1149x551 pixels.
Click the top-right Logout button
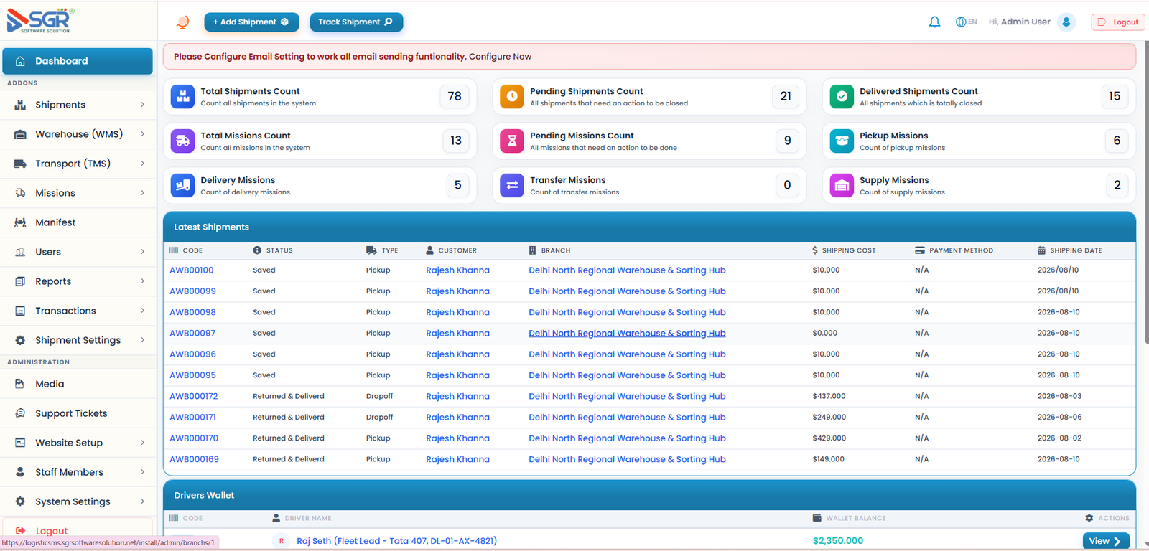pyautogui.click(x=1118, y=22)
